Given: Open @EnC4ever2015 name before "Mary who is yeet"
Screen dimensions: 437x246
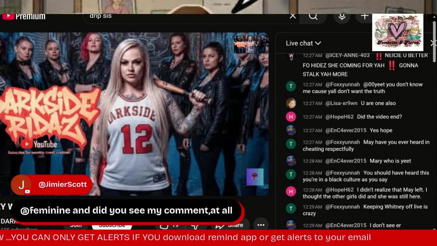Looking at the screenshot, I should (346, 161).
